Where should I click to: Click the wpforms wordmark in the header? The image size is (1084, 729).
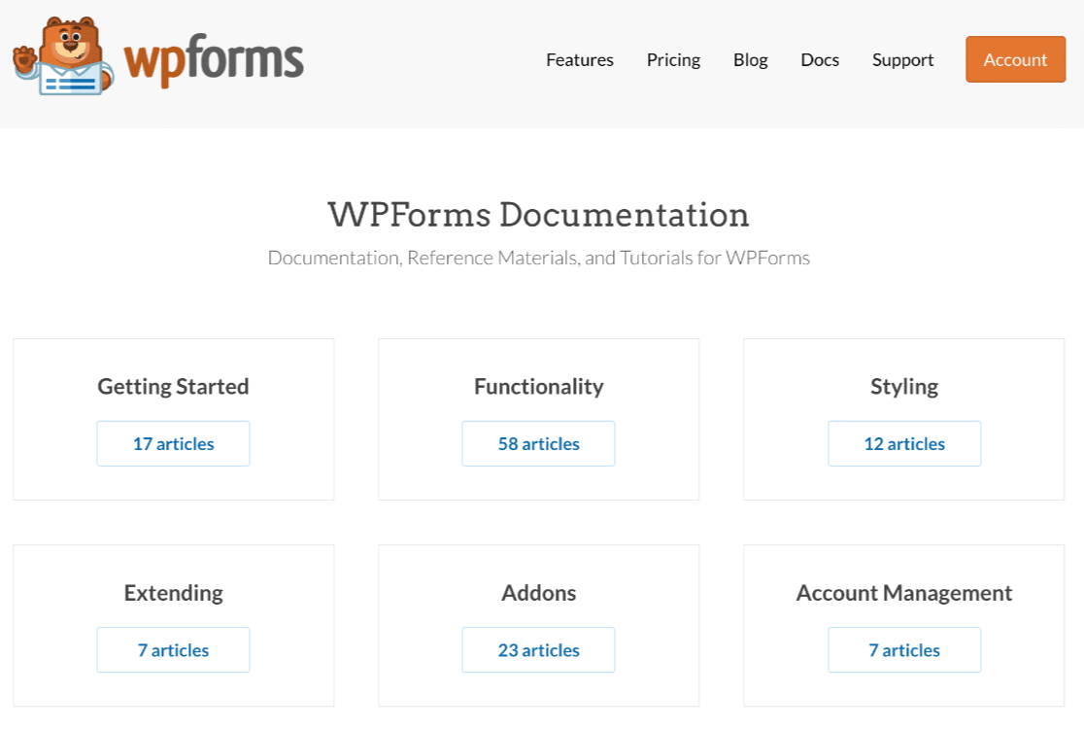(214, 59)
